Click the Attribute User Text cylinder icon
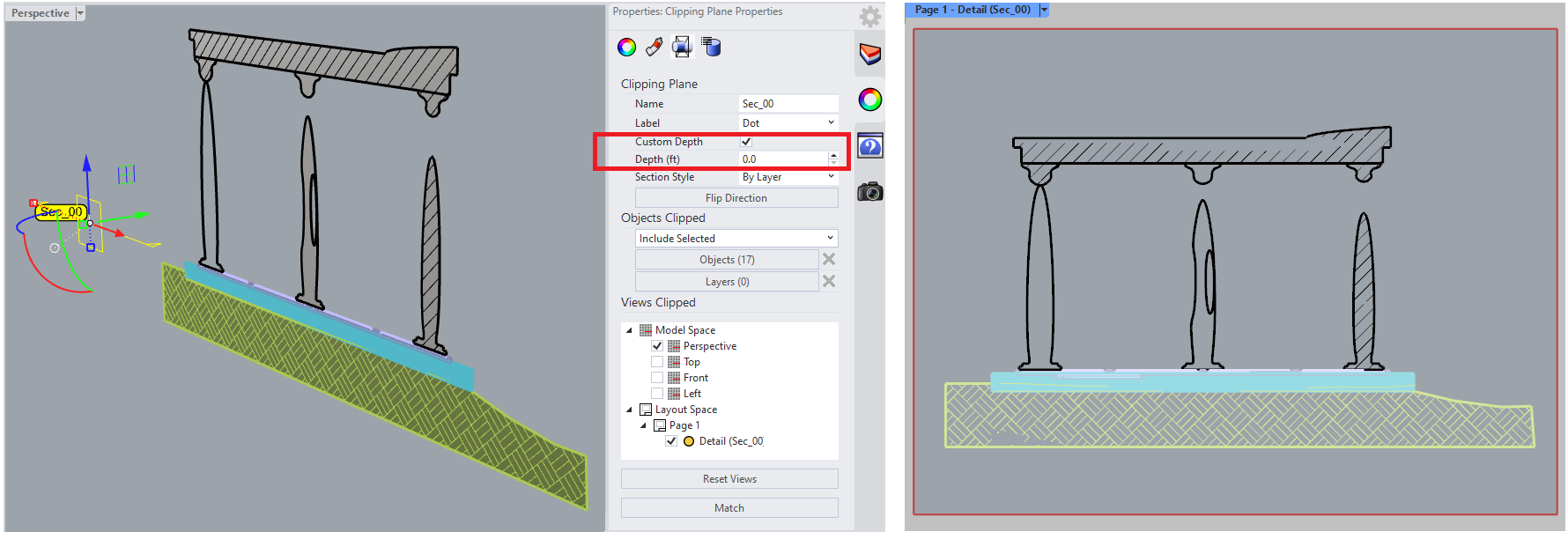Image resolution: width=1568 pixels, height=539 pixels. [x=711, y=48]
